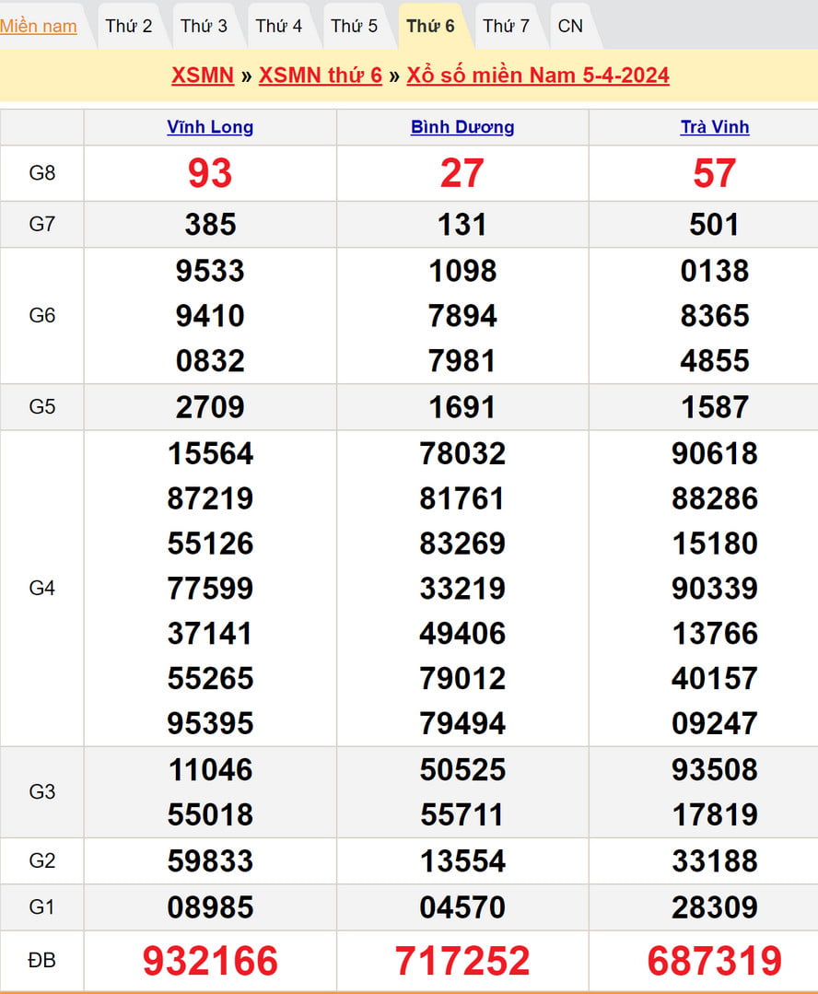Open the Bình Dương province link
Viewport: 818px width, 994px height.
[x=462, y=127]
